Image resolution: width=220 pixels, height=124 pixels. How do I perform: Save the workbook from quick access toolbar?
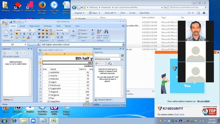11,22
